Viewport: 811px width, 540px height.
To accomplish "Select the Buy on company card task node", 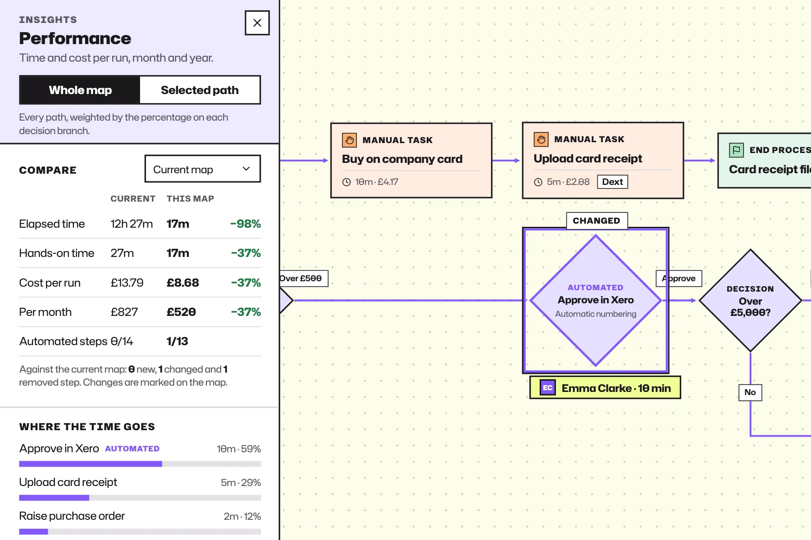I will (x=411, y=160).
